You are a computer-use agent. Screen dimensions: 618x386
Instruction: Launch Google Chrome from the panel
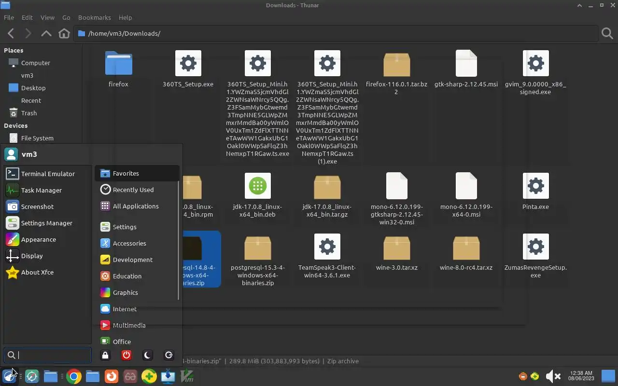[x=74, y=376]
